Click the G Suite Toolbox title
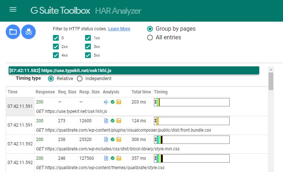This screenshot has height=172, width=283. click(x=60, y=10)
